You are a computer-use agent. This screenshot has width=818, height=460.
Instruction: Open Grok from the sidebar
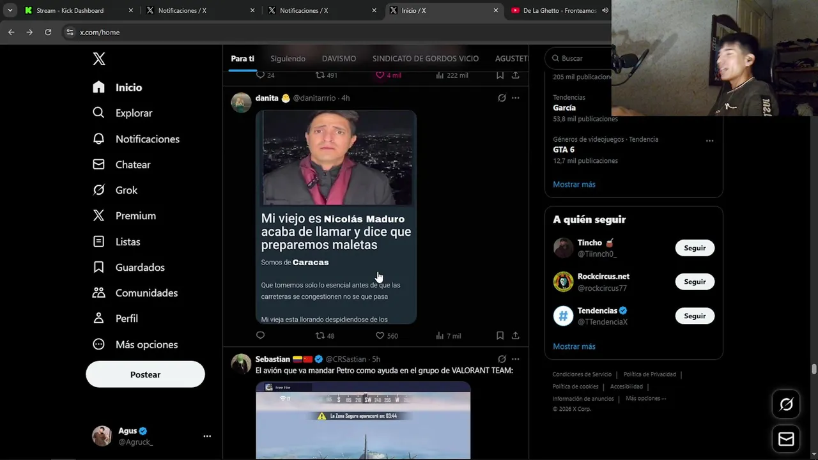(115, 190)
